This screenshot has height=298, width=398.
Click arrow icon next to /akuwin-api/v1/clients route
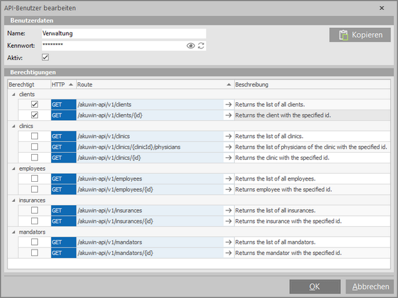coord(228,105)
